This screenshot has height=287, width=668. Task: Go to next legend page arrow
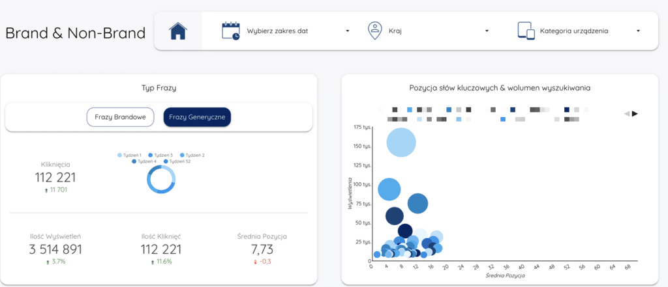(x=635, y=113)
